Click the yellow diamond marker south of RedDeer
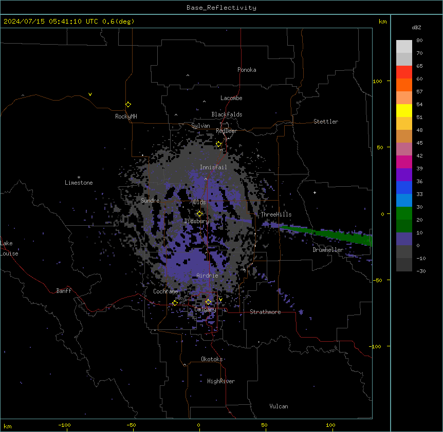Viewport: 443px width, 432px height. pos(218,144)
